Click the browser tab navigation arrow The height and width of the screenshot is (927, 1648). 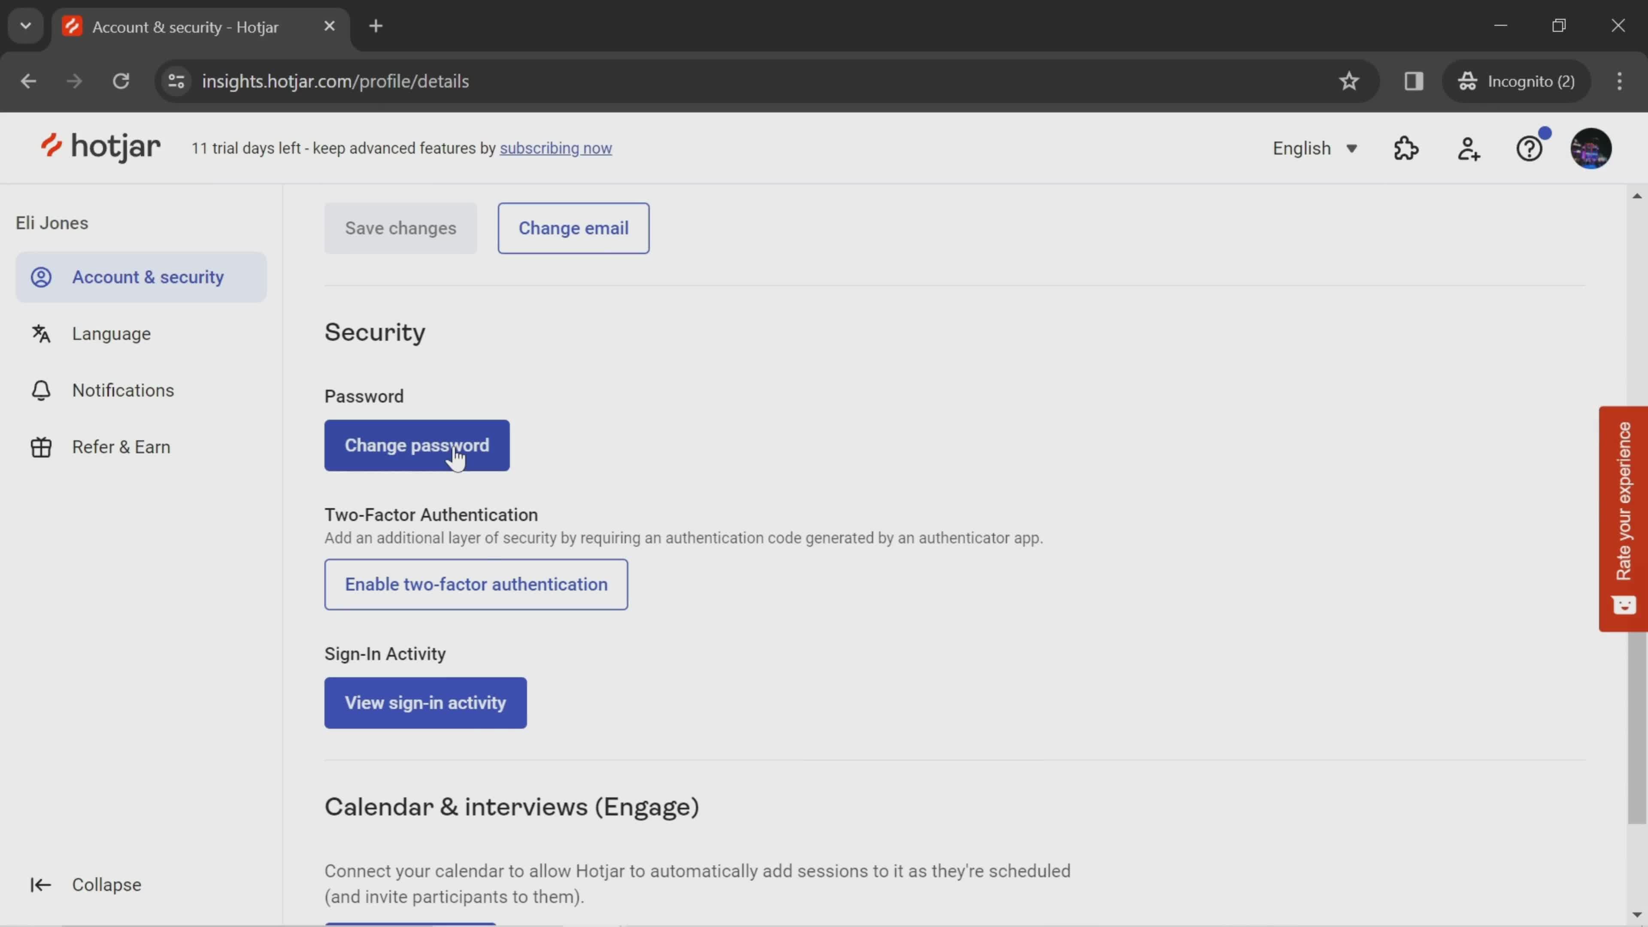click(x=25, y=25)
